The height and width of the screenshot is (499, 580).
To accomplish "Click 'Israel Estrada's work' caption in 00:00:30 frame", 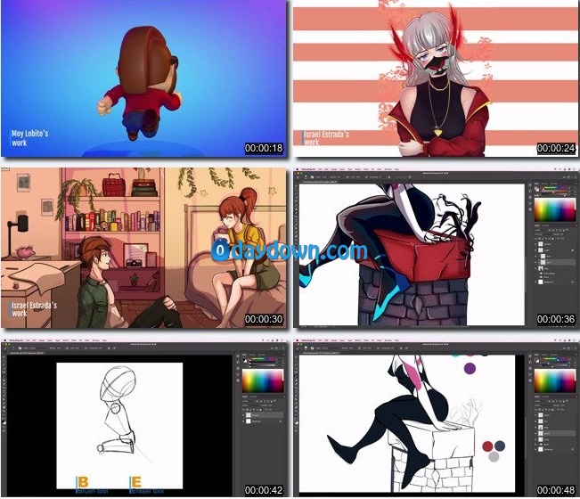I will click(34, 309).
